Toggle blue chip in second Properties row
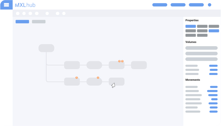The height and width of the screenshot is (126, 221). [x=214, y=31]
